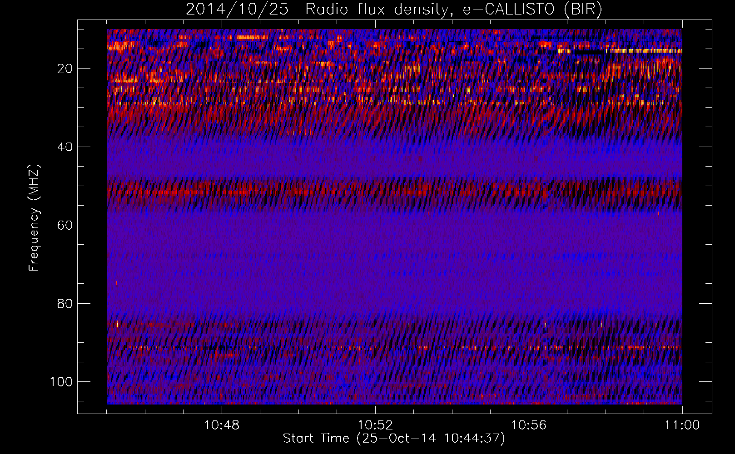The image size is (735, 454).
Task: Click the plot title '2014/10/25 Radio flux density, e-CALLISTO (BIR)'
Action: pos(394,10)
